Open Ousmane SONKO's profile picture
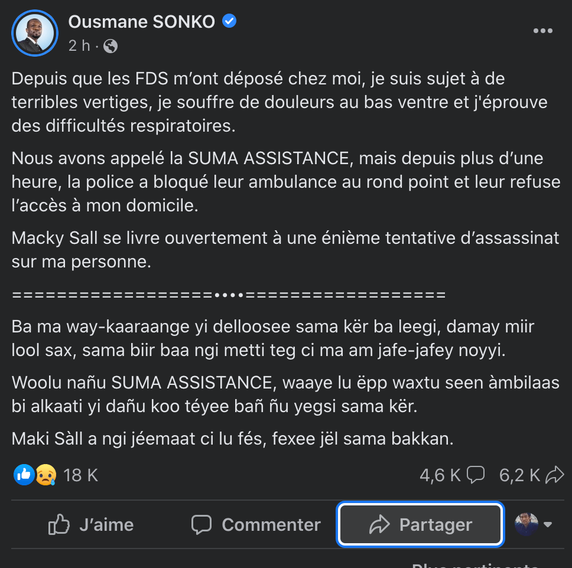Image resolution: width=572 pixels, height=568 pixels. [x=35, y=34]
